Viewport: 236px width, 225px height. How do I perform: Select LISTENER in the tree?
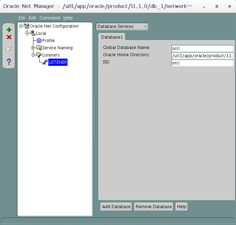(x=58, y=62)
